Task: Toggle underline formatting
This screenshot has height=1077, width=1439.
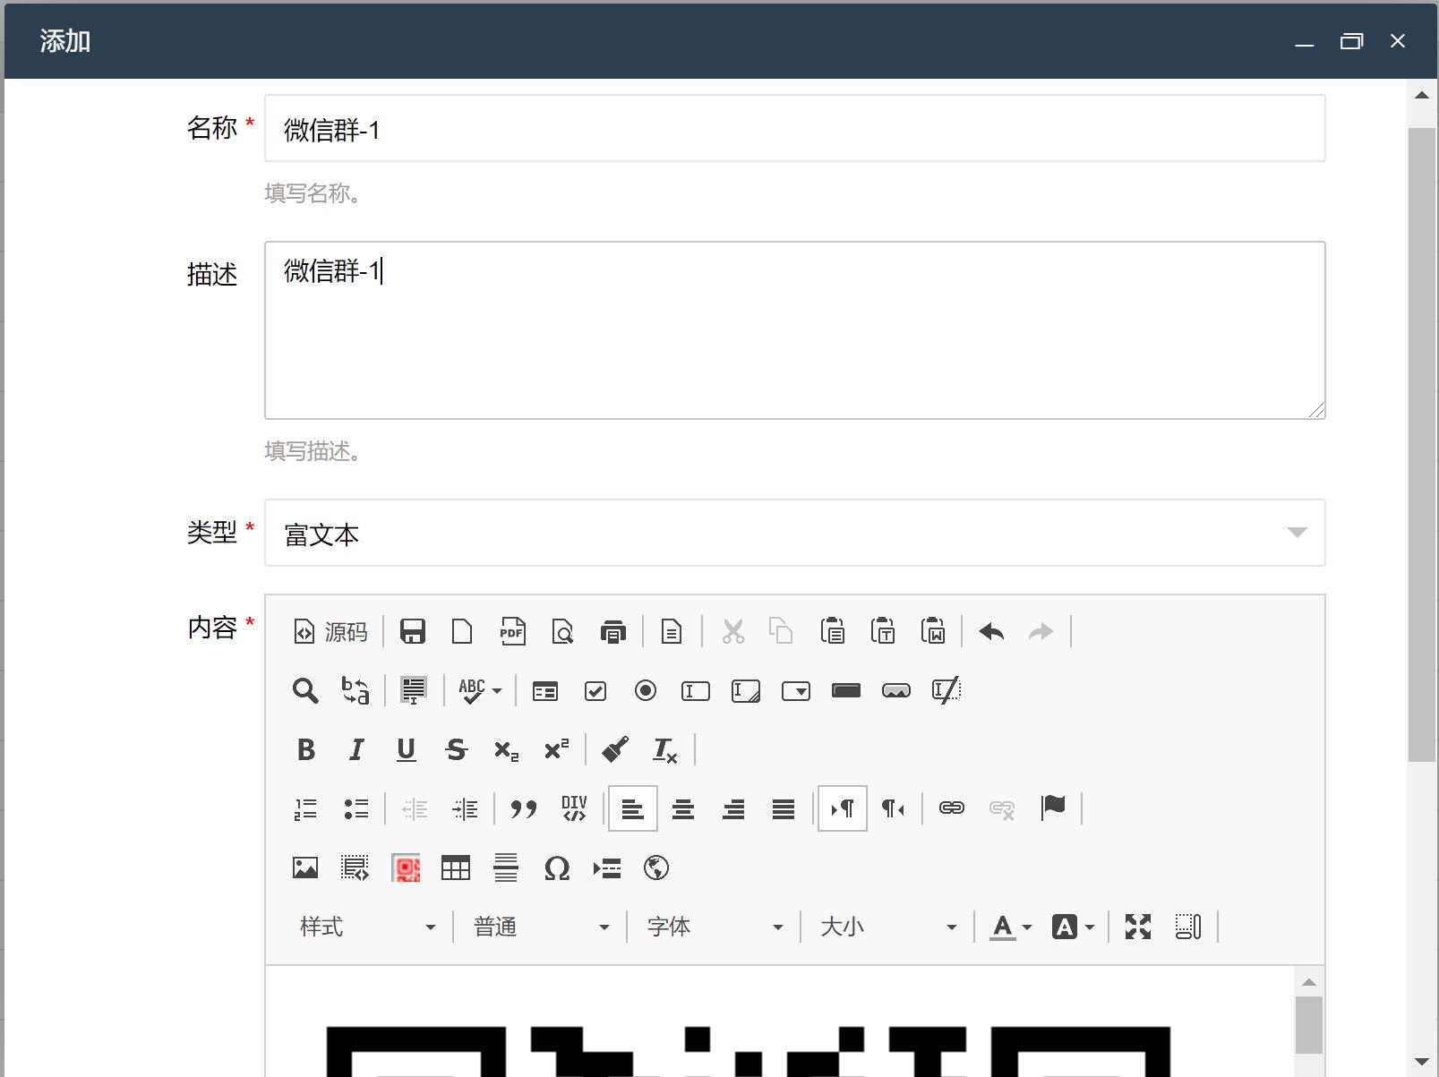Action: [x=406, y=749]
